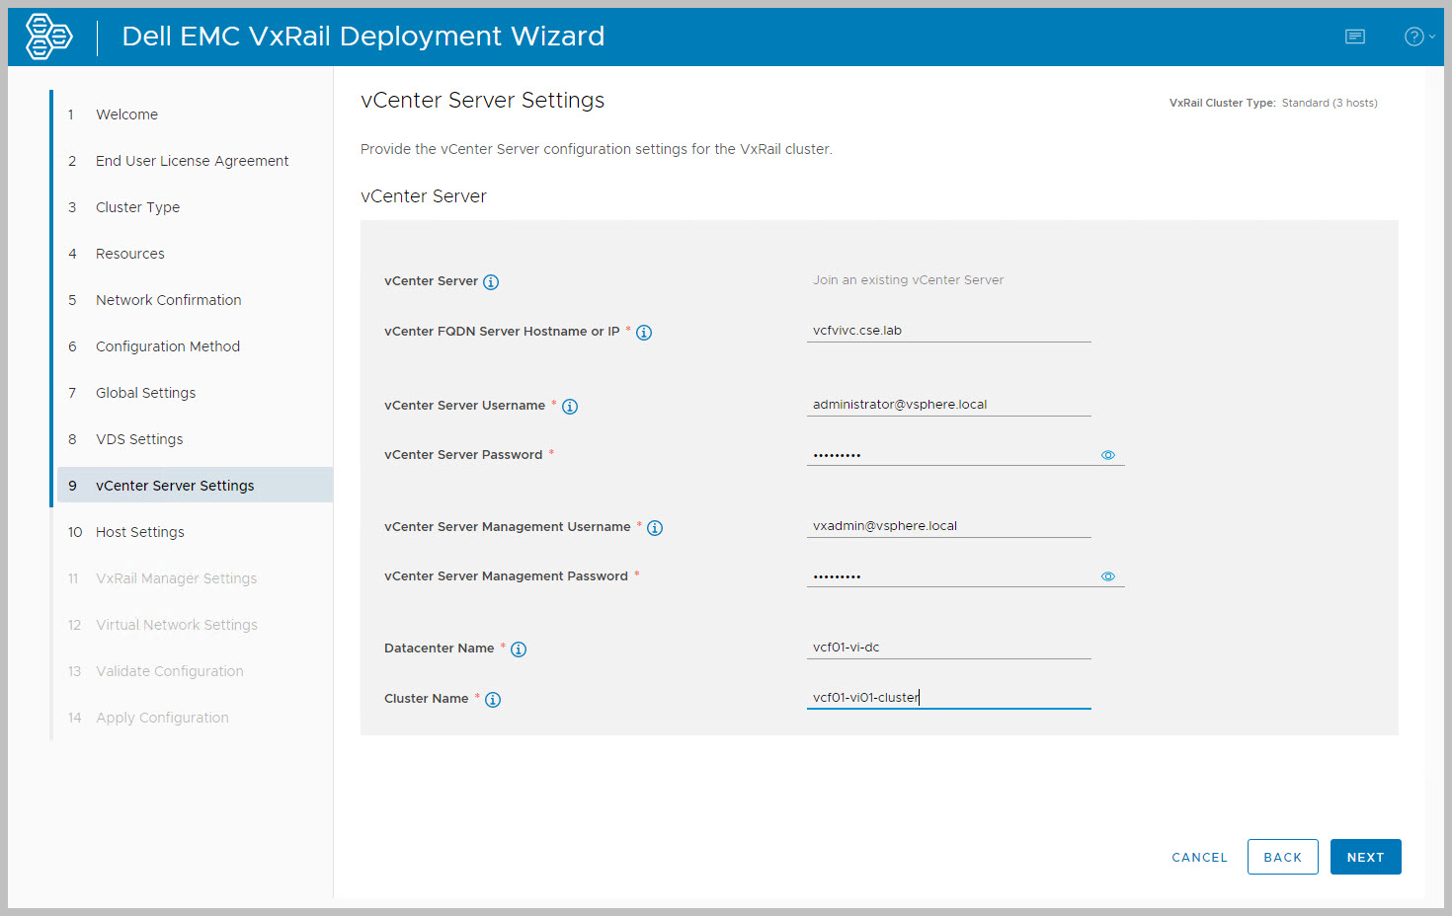Go to the Cluster Type step

[137, 207]
